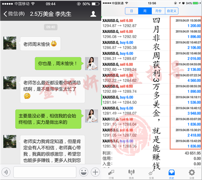Open trade row 1292.89 → 1289.74
The width and height of the screenshot is (202, 180).
point(151,89)
